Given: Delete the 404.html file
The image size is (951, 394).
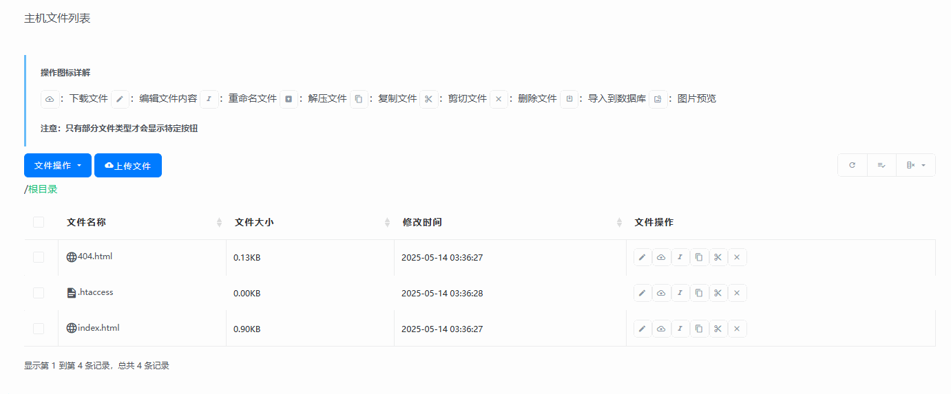Looking at the screenshot, I should pos(737,257).
